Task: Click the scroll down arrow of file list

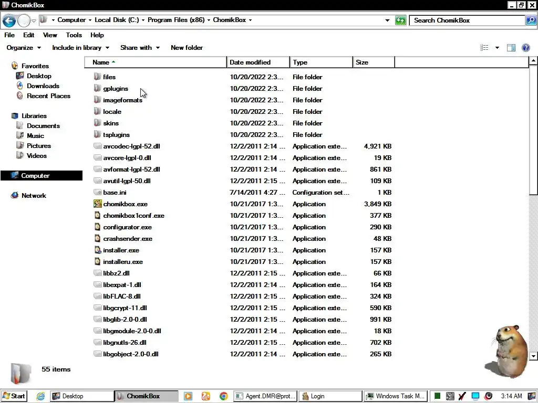Action: click(533, 356)
